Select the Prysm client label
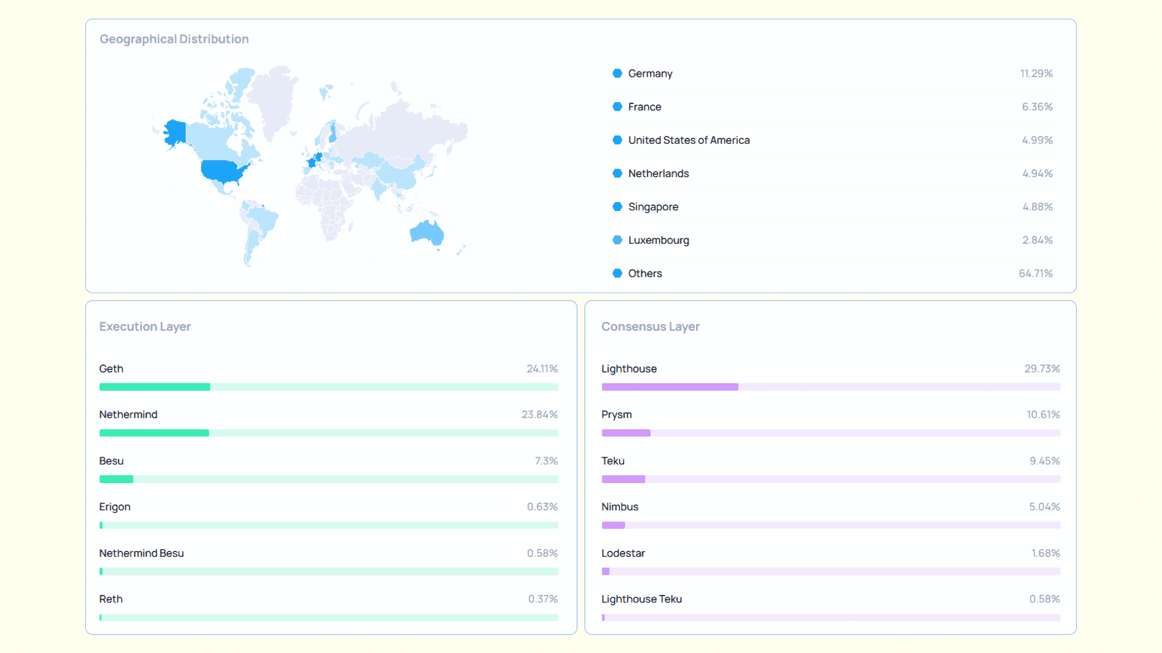Viewport: 1162px width, 653px height. [616, 414]
